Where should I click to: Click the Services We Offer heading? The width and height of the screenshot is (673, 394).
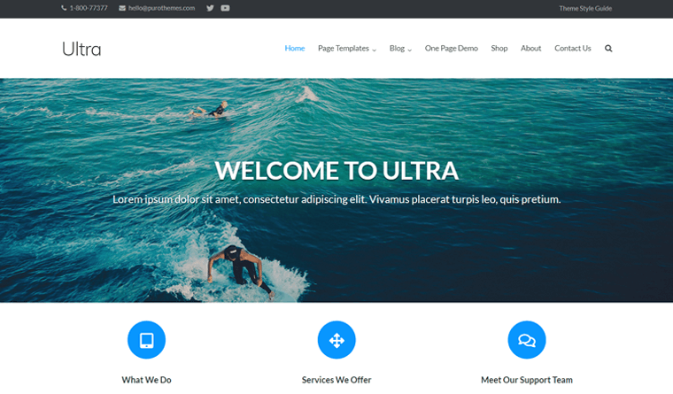pyautogui.click(x=336, y=380)
